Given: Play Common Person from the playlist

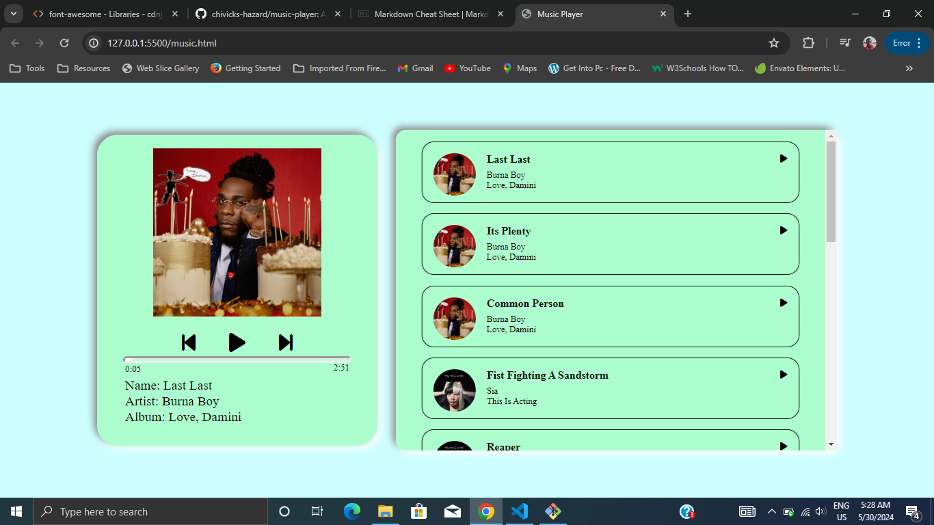Looking at the screenshot, I should tap(784, 303).
